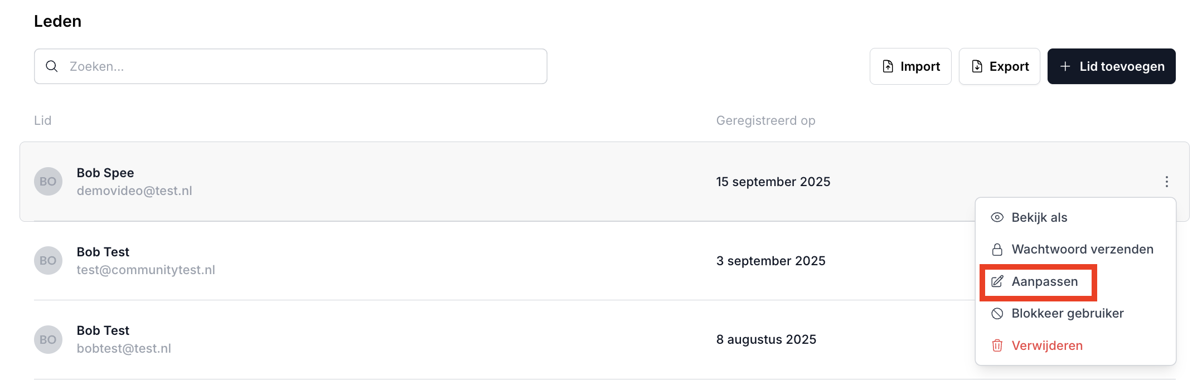
Task: Select Verwijderen to delete the member
Action: (x=1047, y=345)
